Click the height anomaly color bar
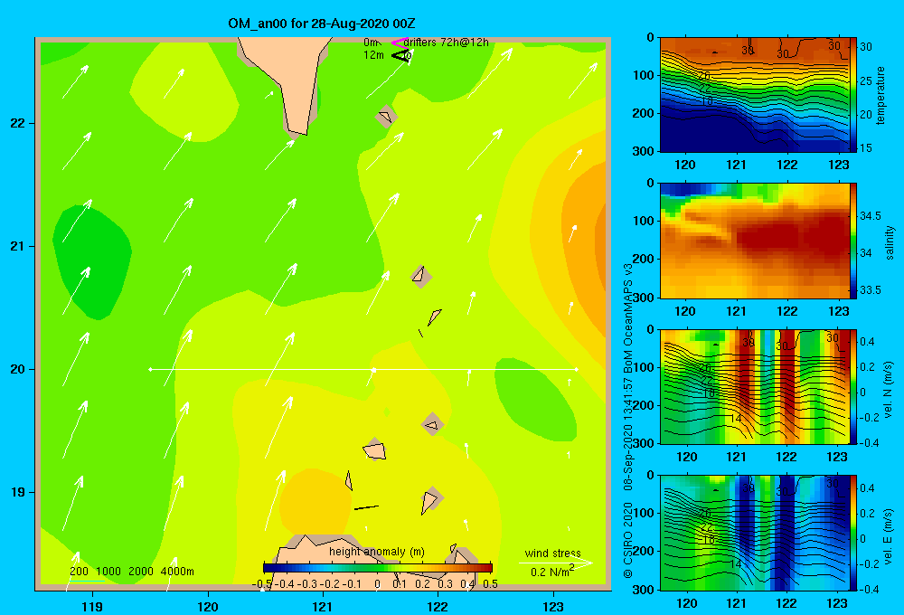904x615 pixels. 378,568
